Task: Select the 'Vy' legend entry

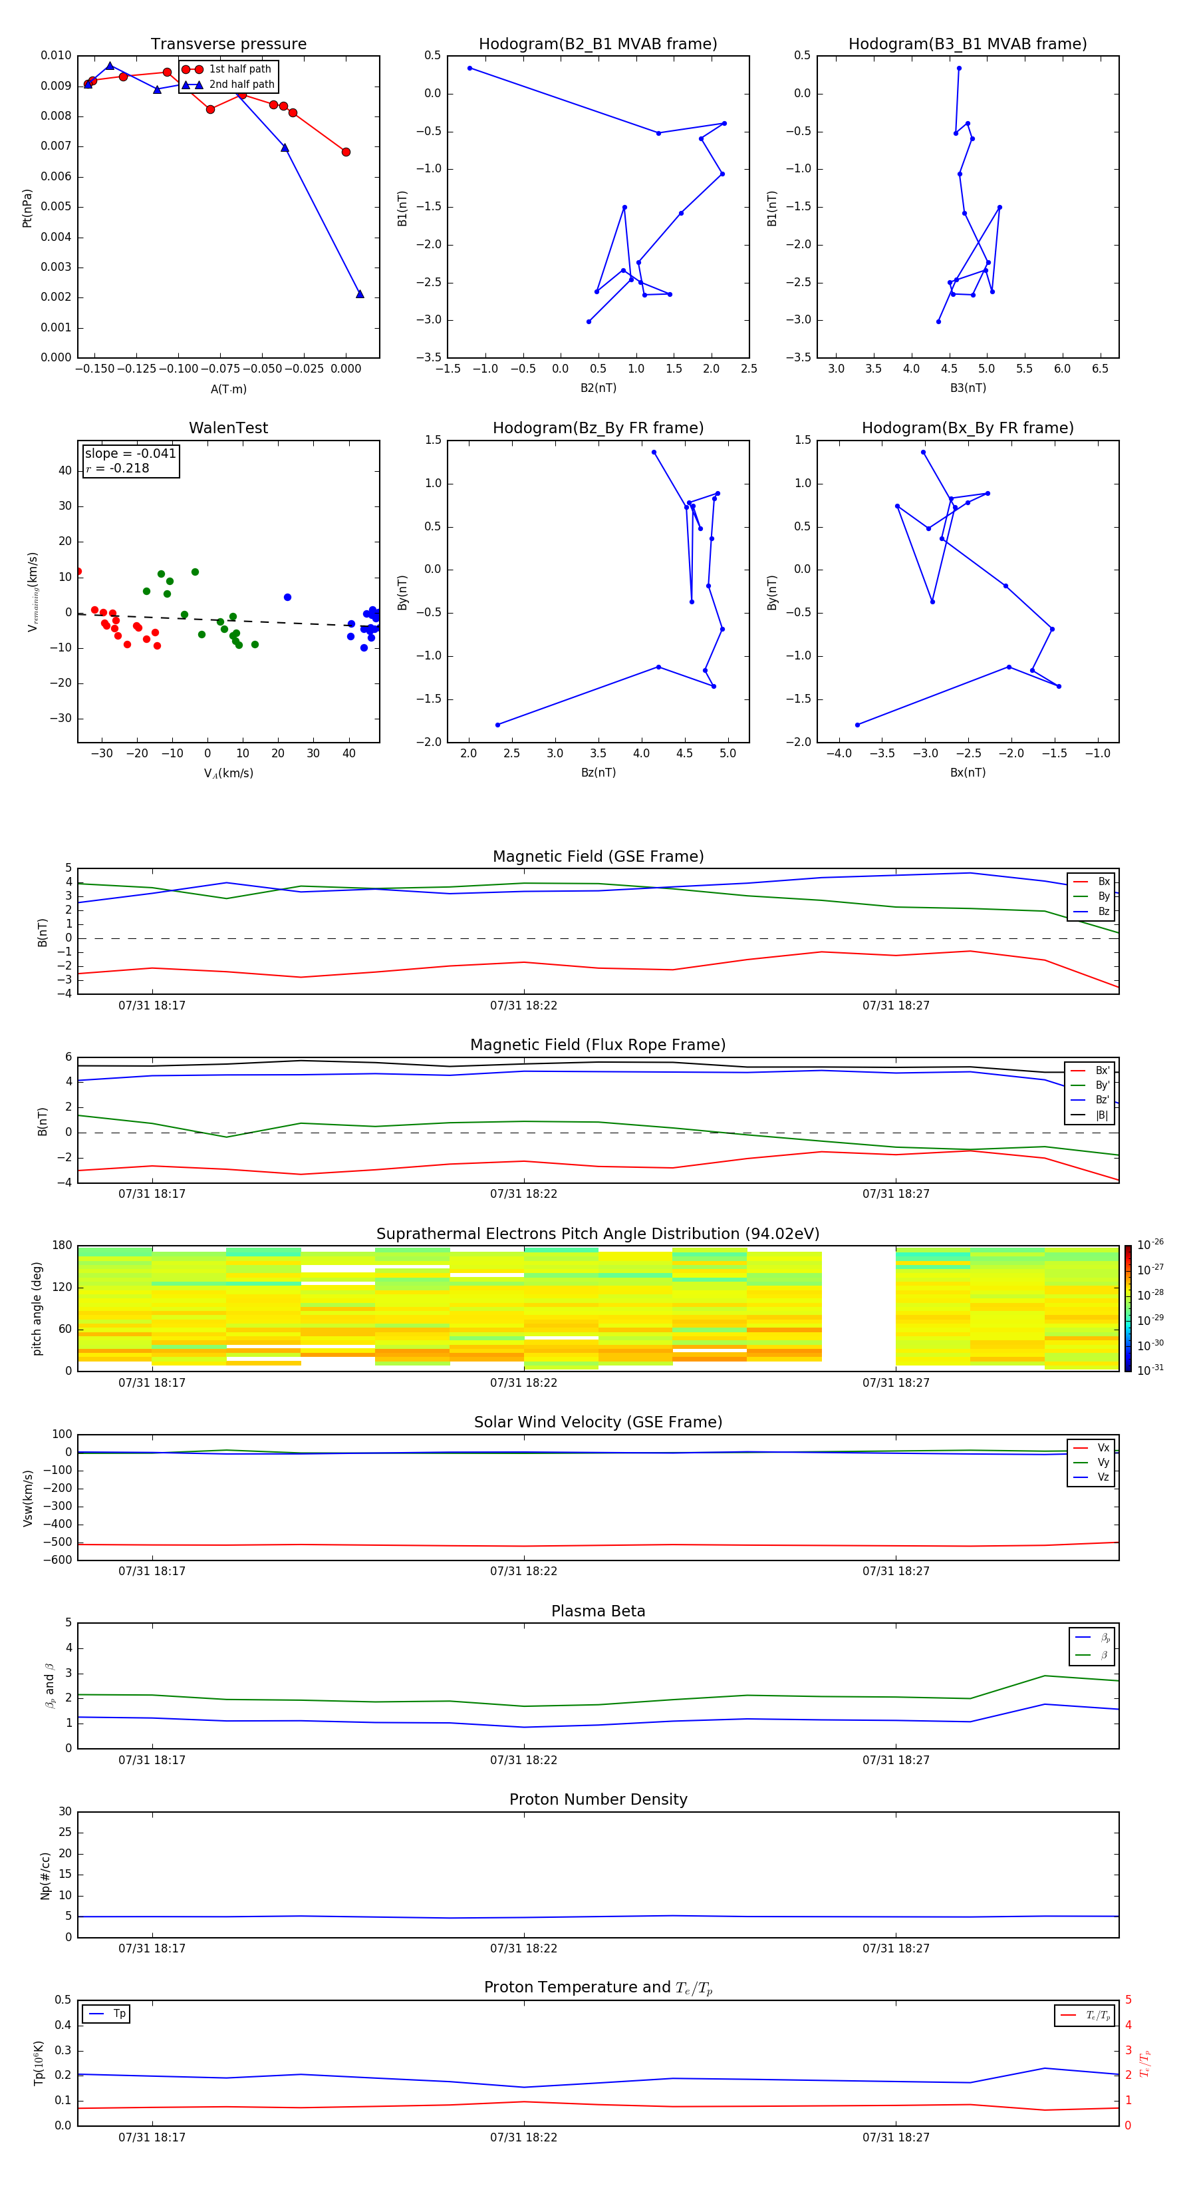Action: [x=1091, y=1463]
